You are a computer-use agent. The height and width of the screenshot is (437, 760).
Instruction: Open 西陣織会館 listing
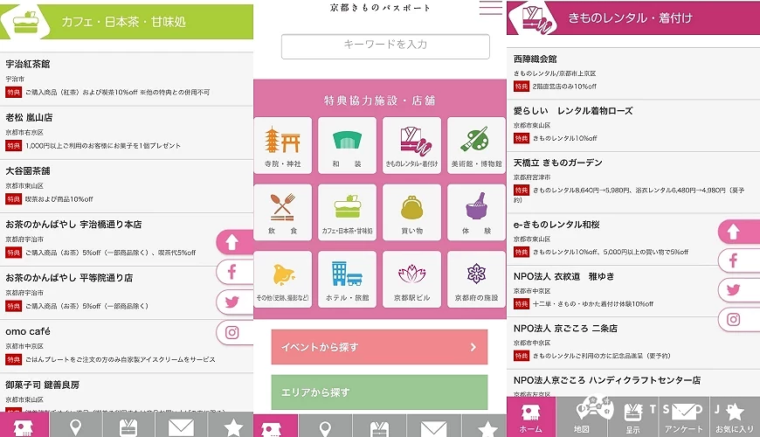coord(633,73)
